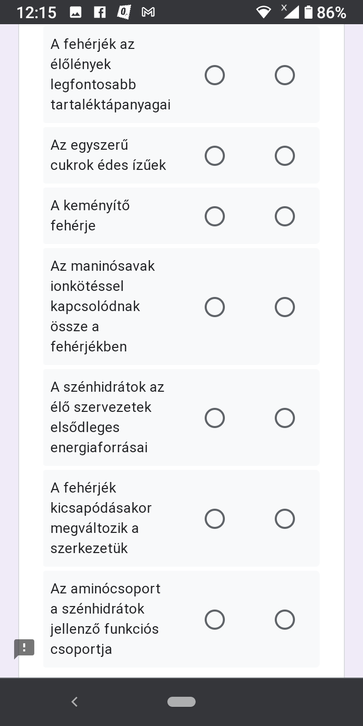Tap the Gmail notification icon in status bar
This screenshot has width=363, height=726.
(148, 13)
